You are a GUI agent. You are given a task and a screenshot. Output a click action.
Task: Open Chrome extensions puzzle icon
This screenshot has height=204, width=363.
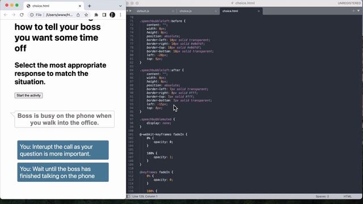click(96, 15)
